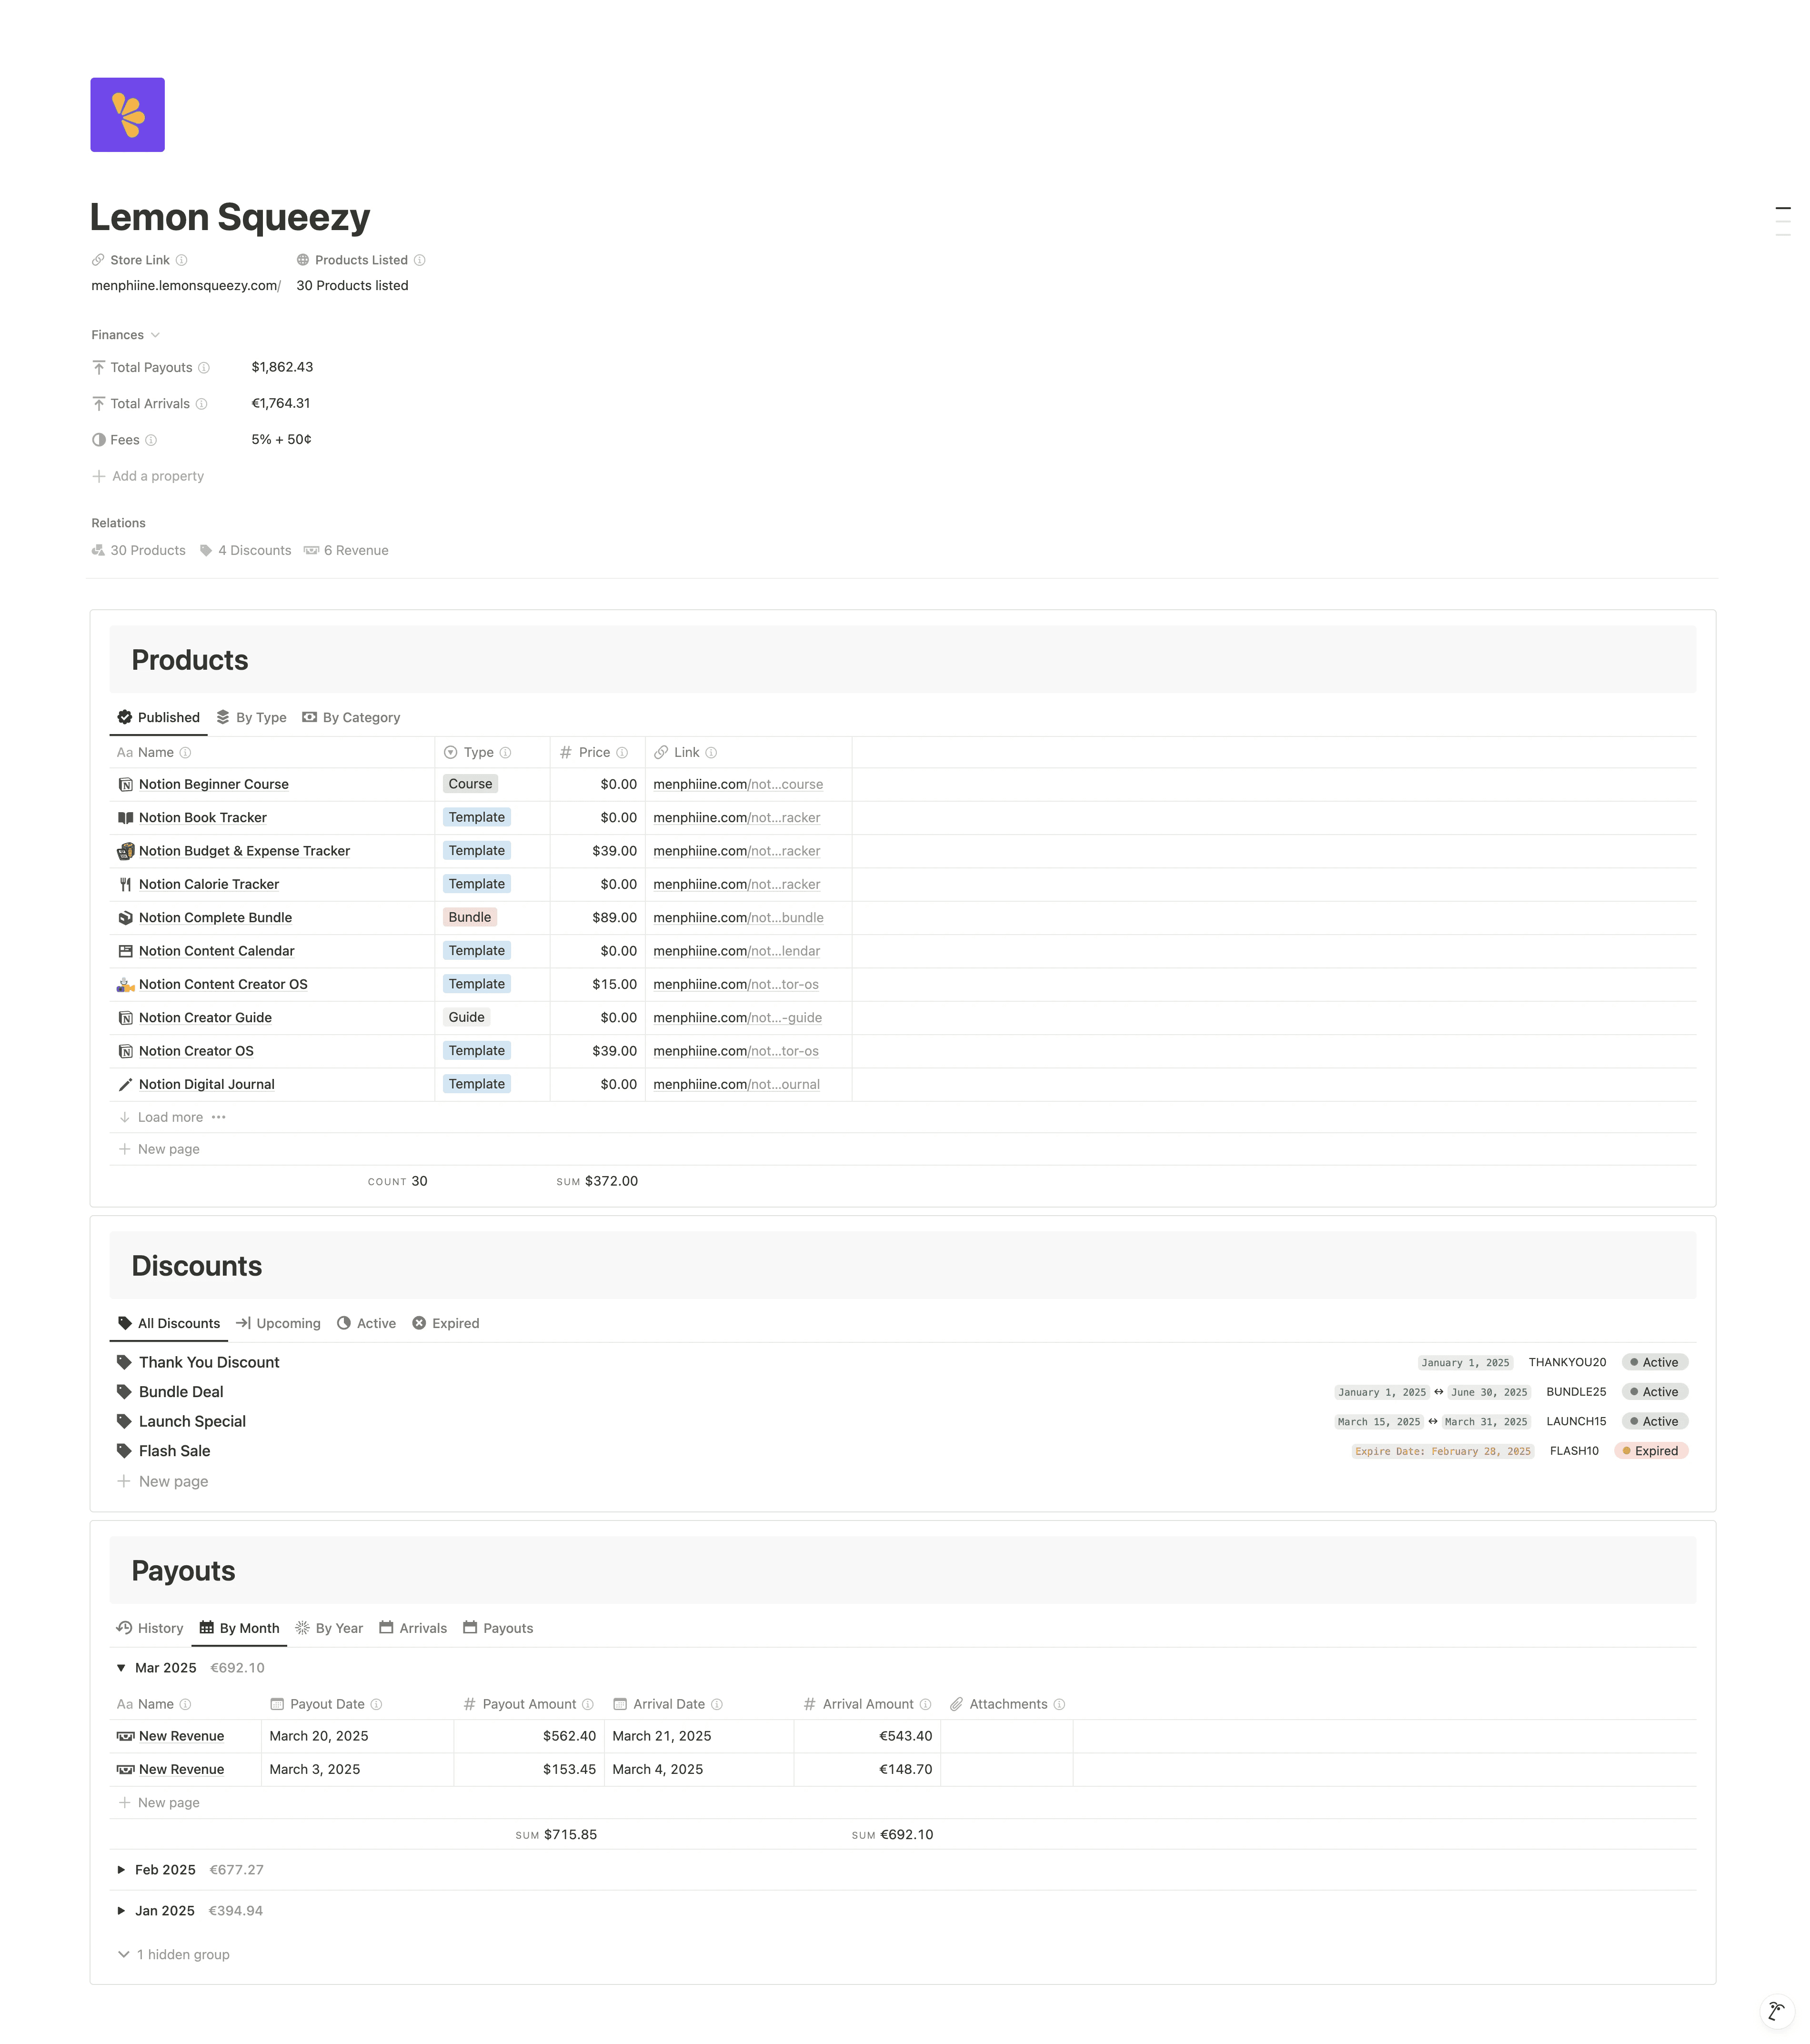
Task: Click the help icon at bottom right
Action: coord(1776,2011)
